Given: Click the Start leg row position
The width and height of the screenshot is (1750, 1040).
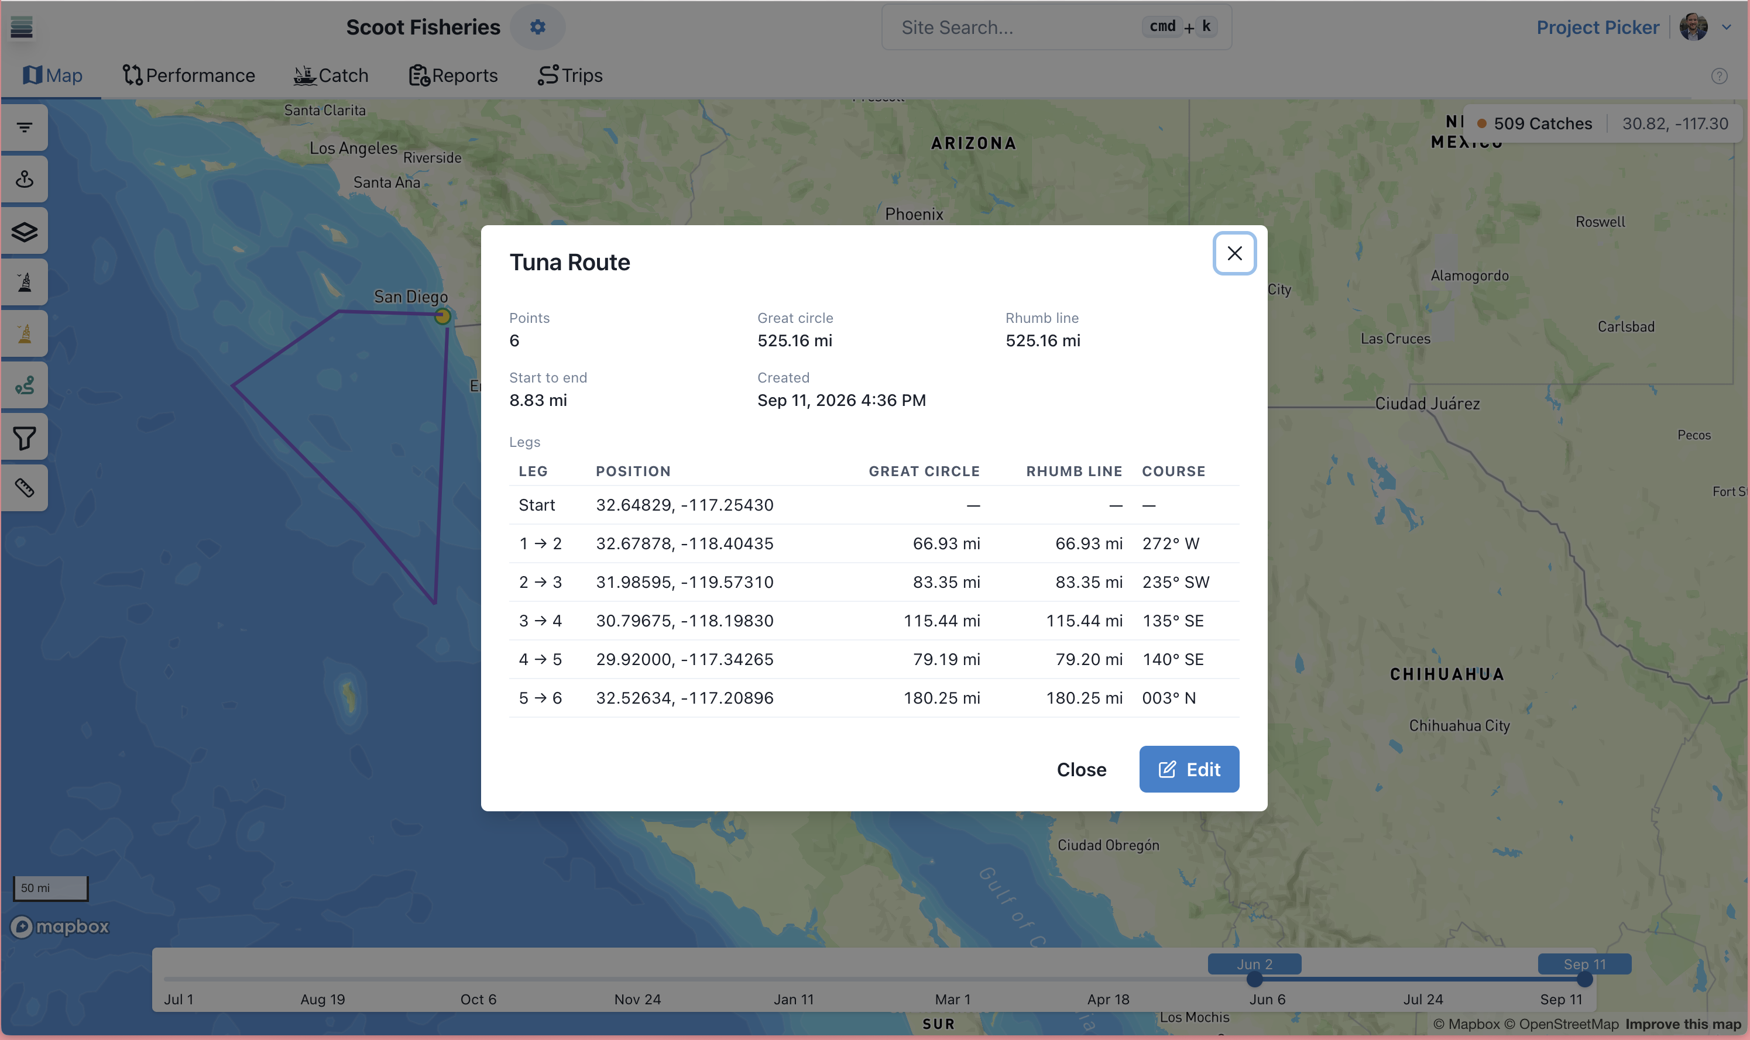Looking at the screenshot, I should click(x=684, y=505).
